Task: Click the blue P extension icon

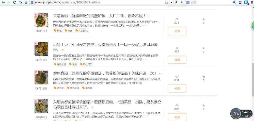Action: (246, 3)
